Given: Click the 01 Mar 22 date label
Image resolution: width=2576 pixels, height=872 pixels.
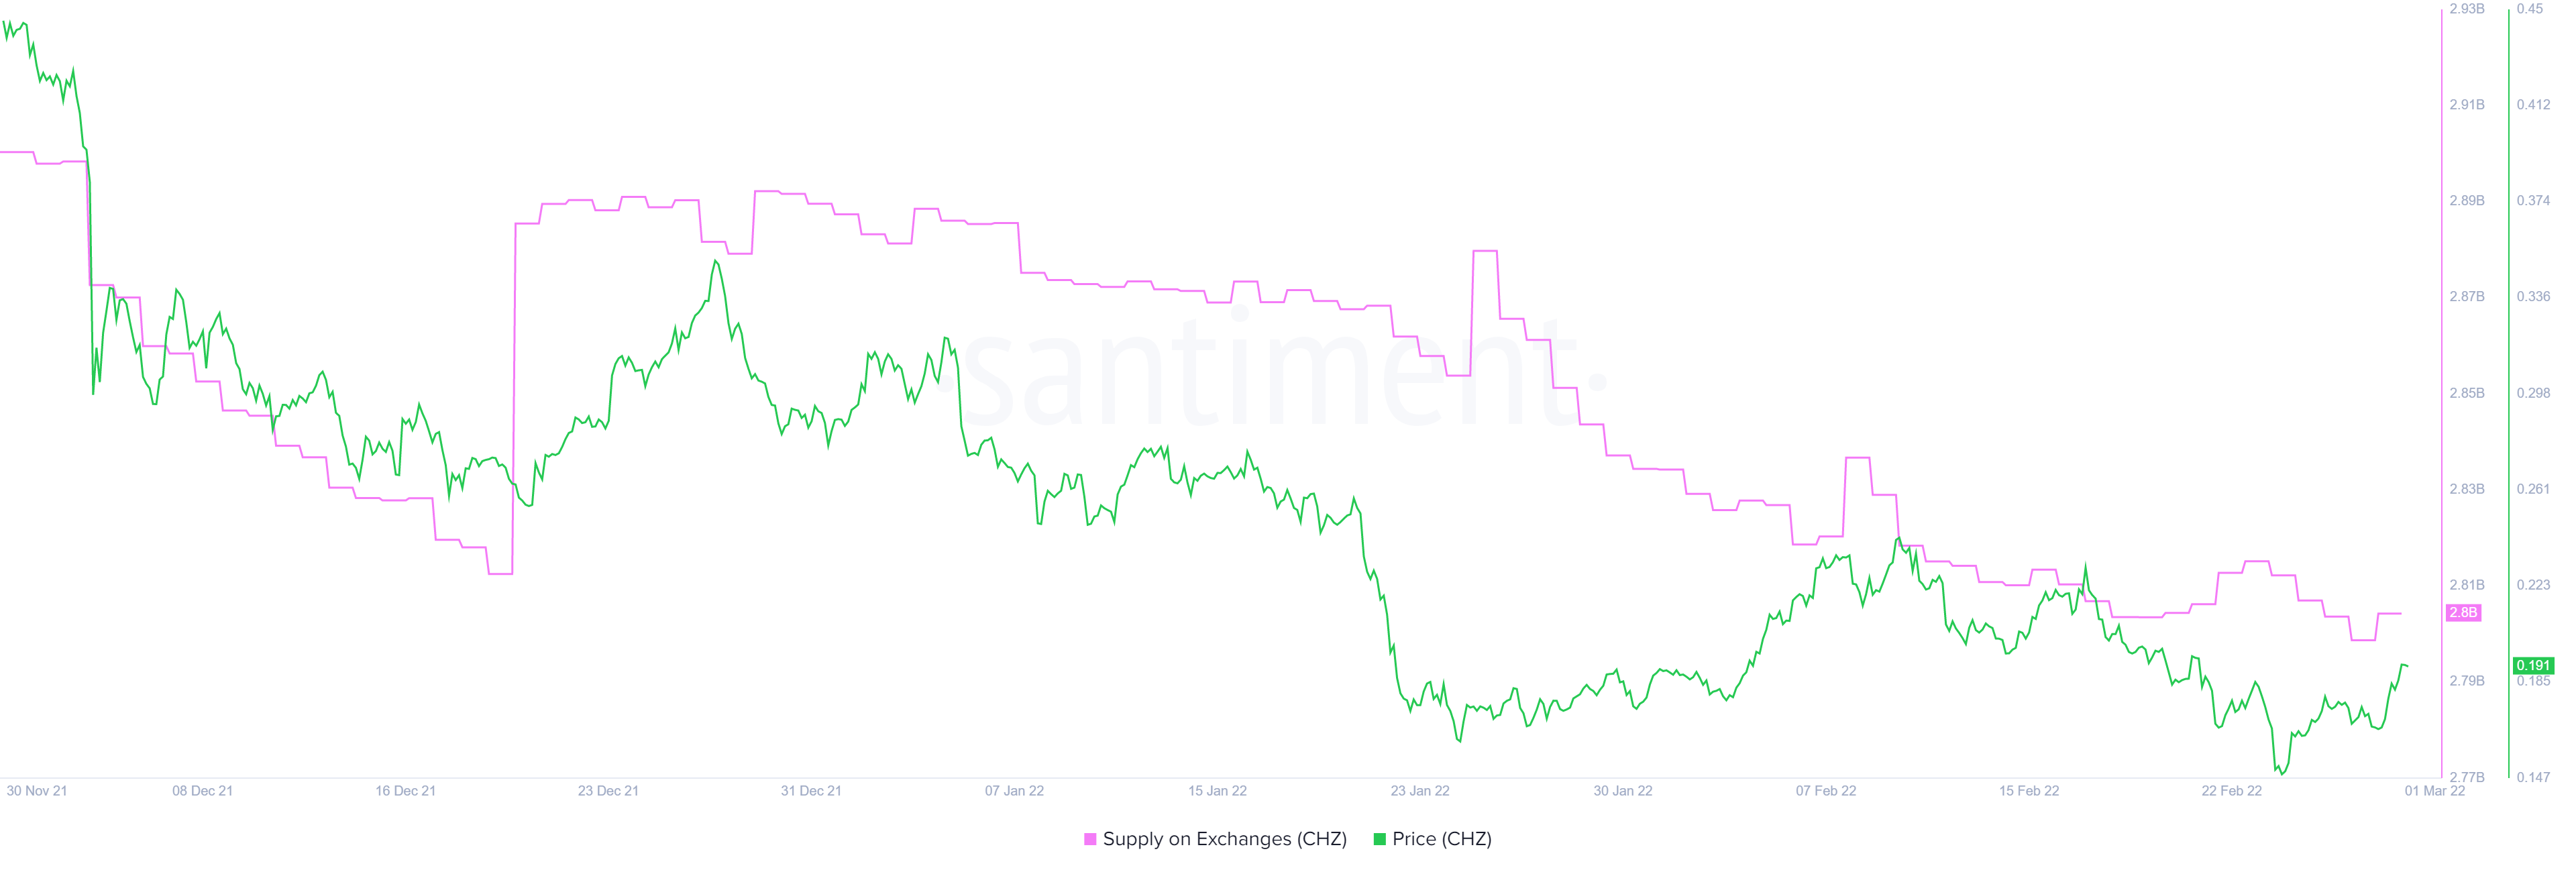Looking at the screenshot, I should 2435,791.
